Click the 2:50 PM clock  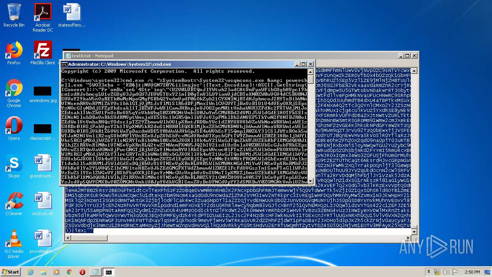click(x=472, y=272)
